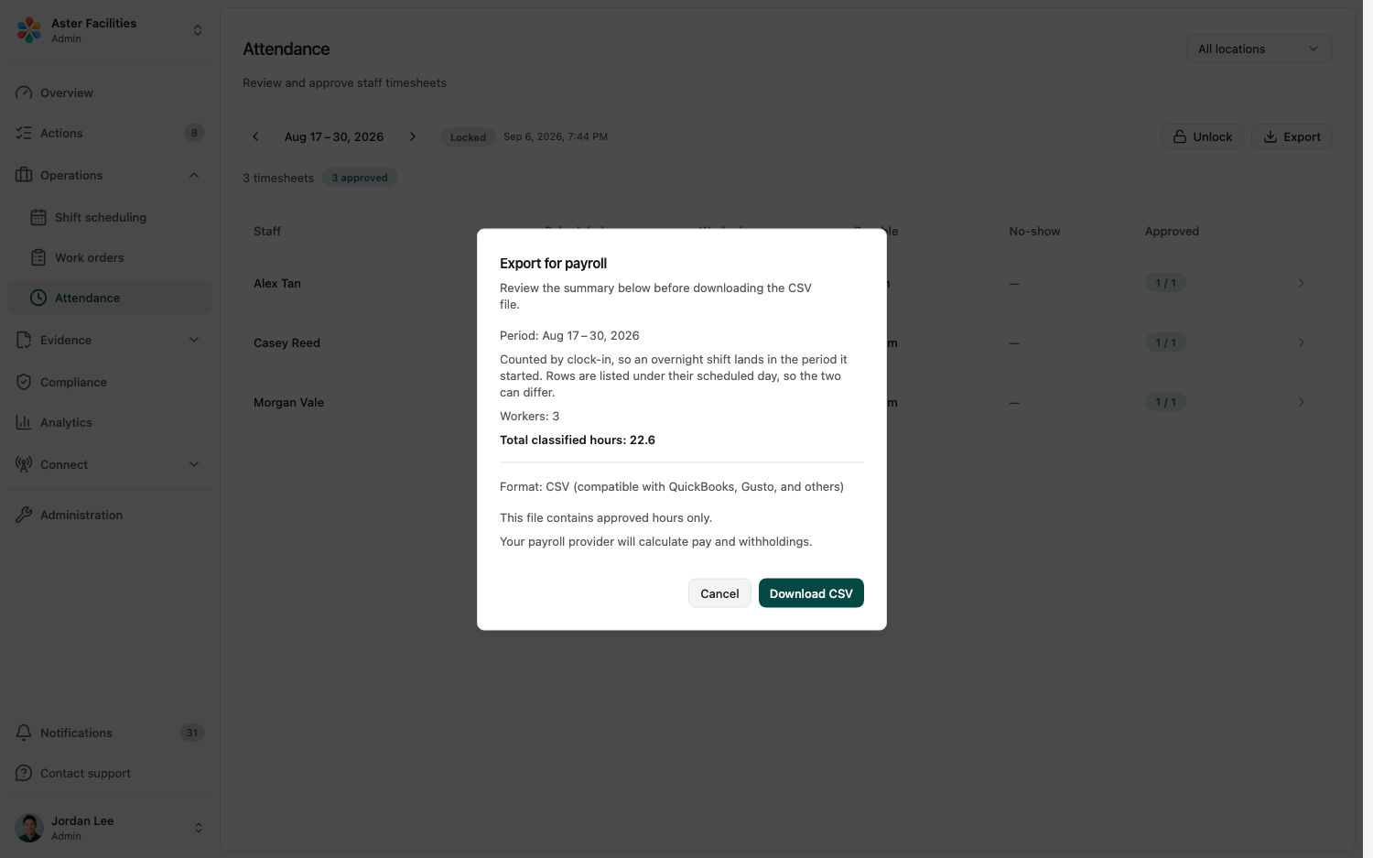Image resolution: width=1373 pixels, height=858 pixels.
Task: Click the Contact support help icon
Action: click(x=24, y=773)
